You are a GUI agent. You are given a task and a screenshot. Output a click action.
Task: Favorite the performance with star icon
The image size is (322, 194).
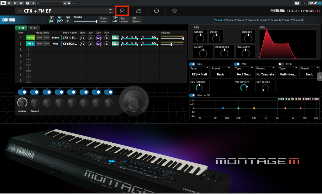[x=20, y=11]
